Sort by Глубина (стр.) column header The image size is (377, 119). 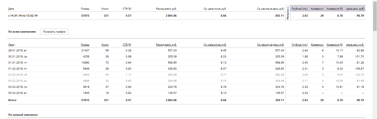pos(300,45)
